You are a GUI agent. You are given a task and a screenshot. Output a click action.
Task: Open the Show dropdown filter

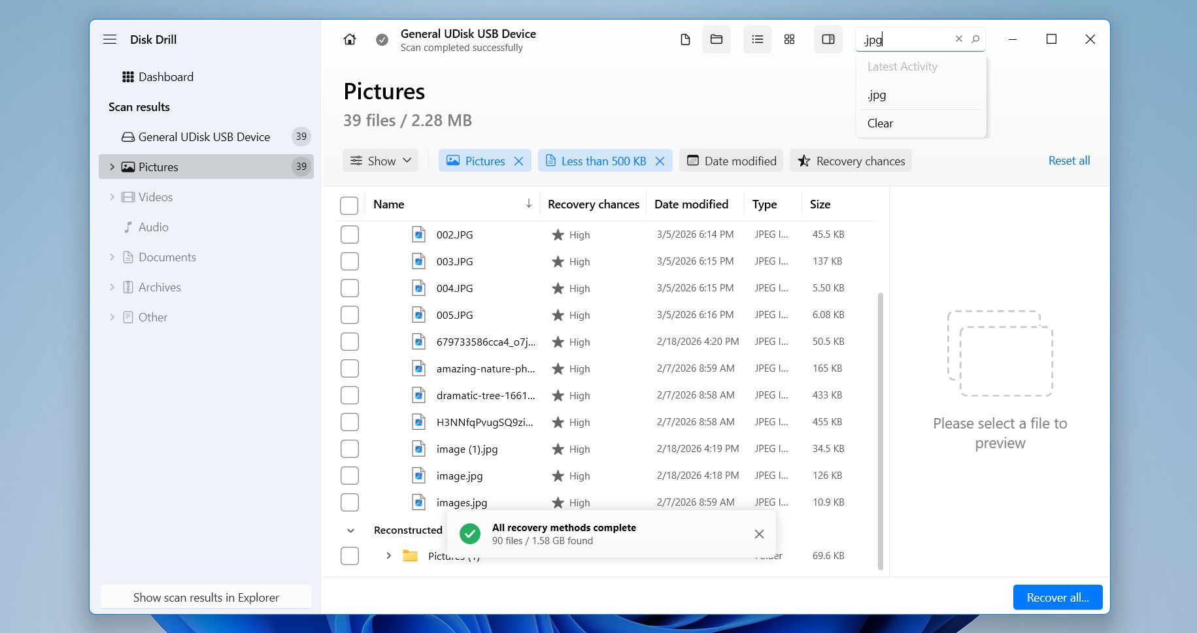[380, 161]
